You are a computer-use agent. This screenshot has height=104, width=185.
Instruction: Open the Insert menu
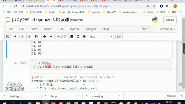tap(48, 29)
